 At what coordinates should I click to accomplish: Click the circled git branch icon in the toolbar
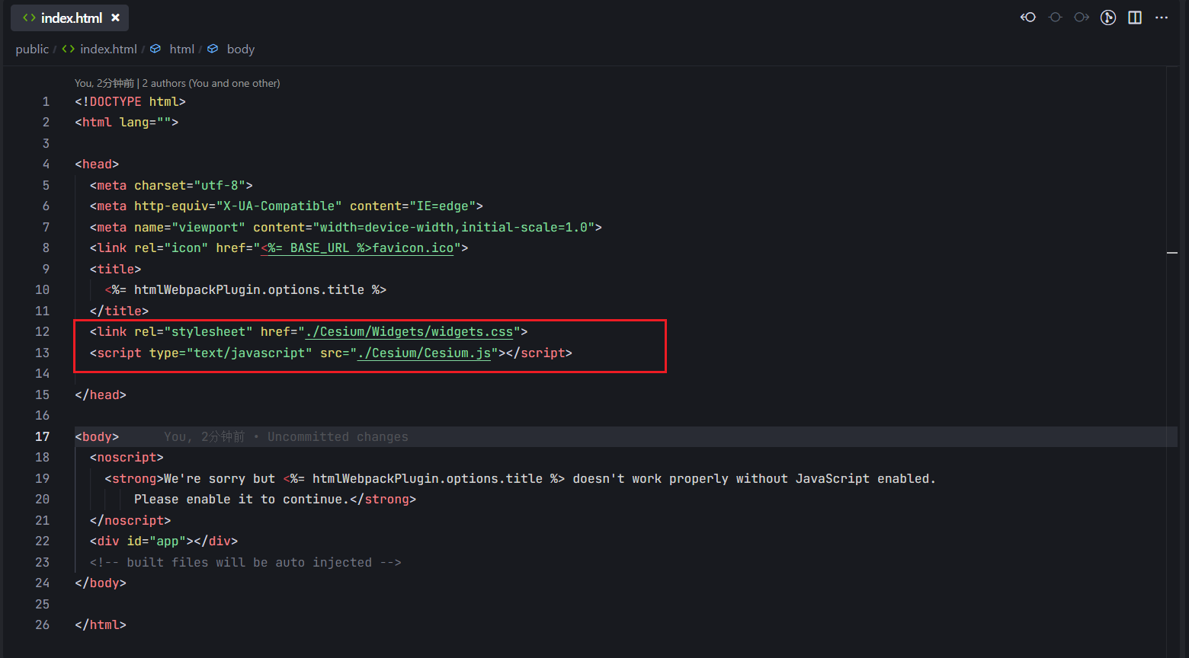1108,18
